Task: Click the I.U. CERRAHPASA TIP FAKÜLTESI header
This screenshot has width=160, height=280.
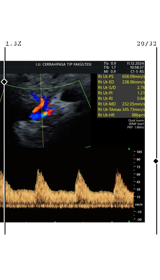Action: 63,64
